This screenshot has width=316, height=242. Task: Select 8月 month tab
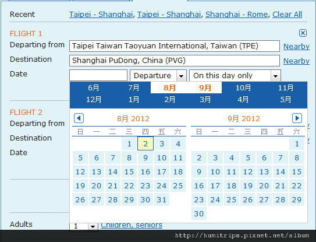pos(169,88)
